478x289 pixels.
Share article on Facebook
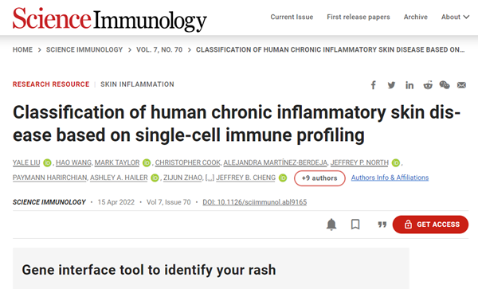click(x=373, y=85)
